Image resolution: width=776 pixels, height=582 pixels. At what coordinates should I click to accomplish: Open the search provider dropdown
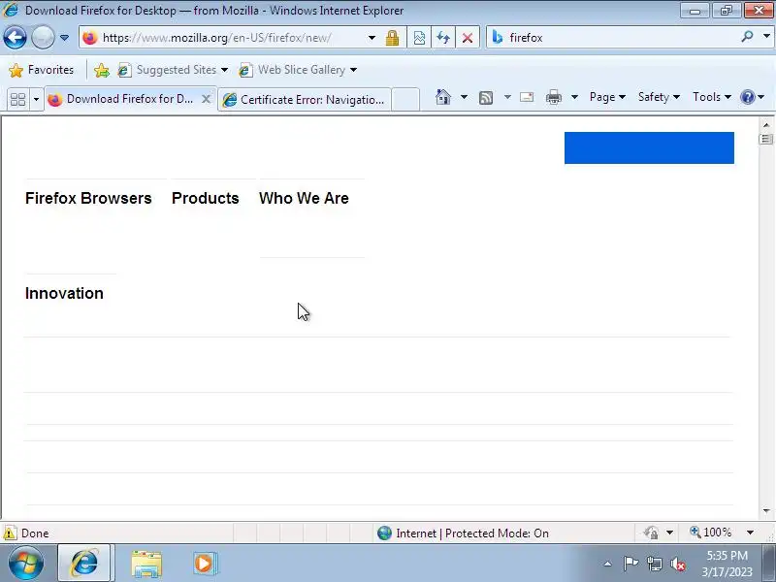766,37
